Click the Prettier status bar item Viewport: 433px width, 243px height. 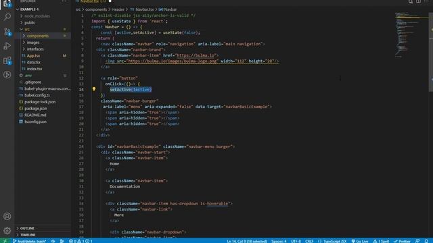pos(402,241)
